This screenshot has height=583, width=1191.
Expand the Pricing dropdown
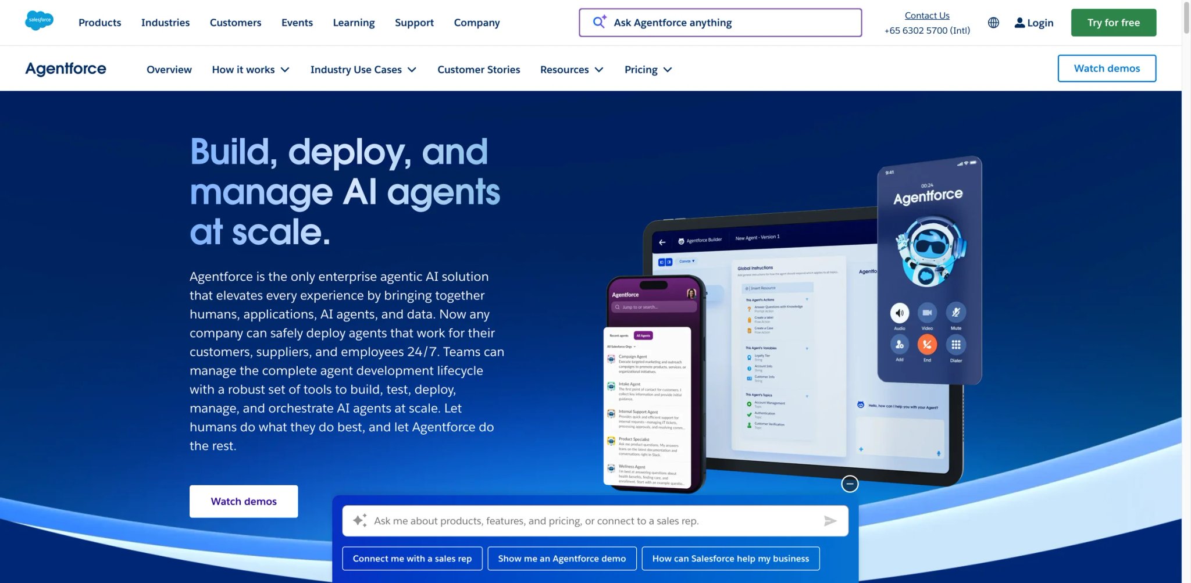(648, 70)
